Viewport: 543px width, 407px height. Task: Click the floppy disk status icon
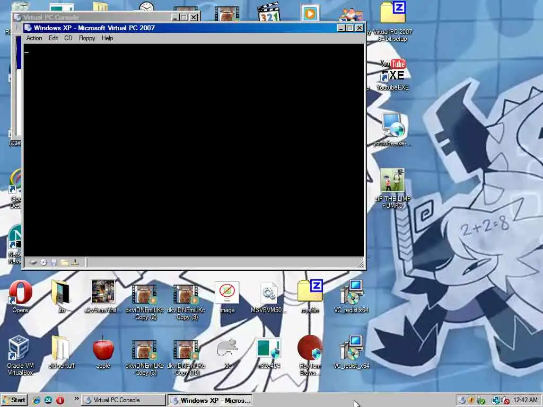pyautogui.click(x=54, y=263)
